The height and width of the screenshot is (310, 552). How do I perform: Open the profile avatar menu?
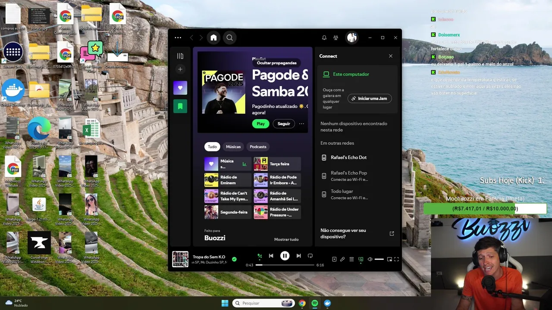(x=352, y=38)
